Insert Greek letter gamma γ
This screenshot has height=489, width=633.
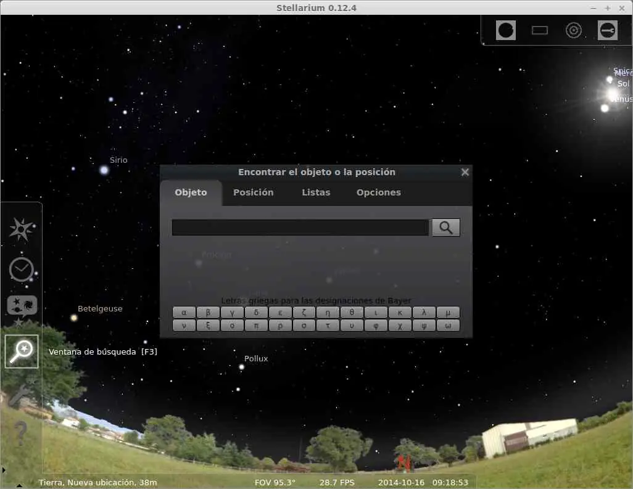click(232, 312)
